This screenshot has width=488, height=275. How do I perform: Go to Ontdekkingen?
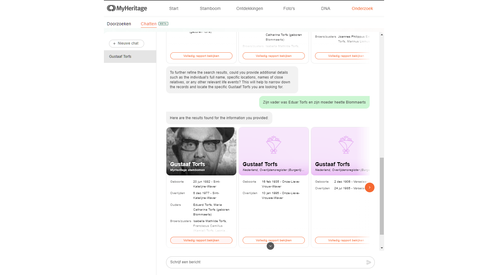pyautogui.click(x=250, y=8)
